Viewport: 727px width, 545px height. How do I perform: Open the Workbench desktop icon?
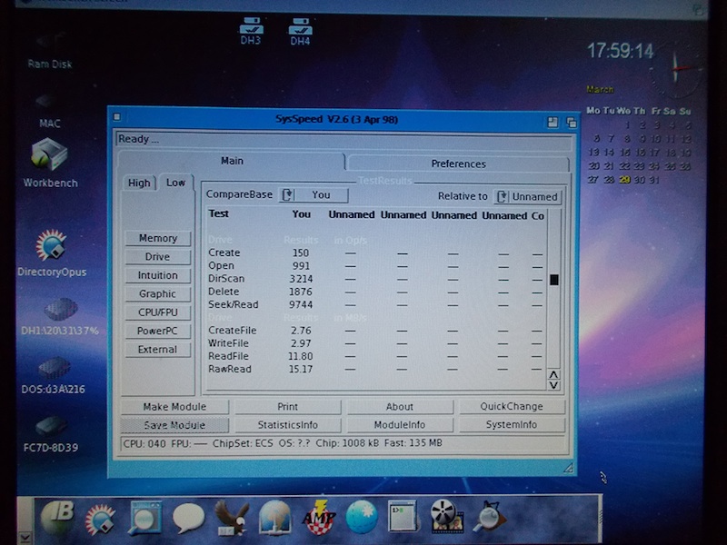(49, 155)
